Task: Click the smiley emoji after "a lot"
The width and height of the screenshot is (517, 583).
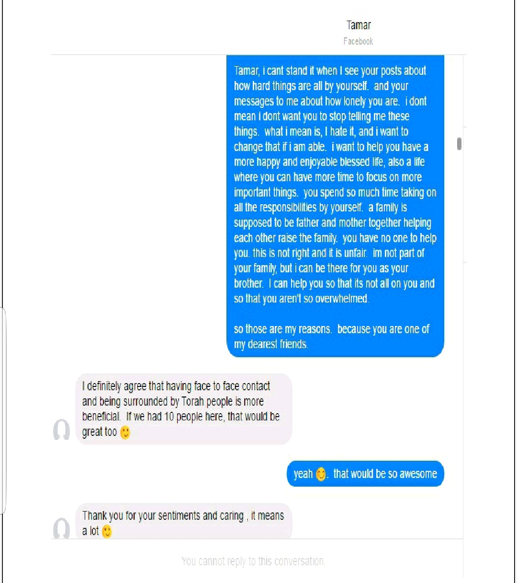Action: 107,531
